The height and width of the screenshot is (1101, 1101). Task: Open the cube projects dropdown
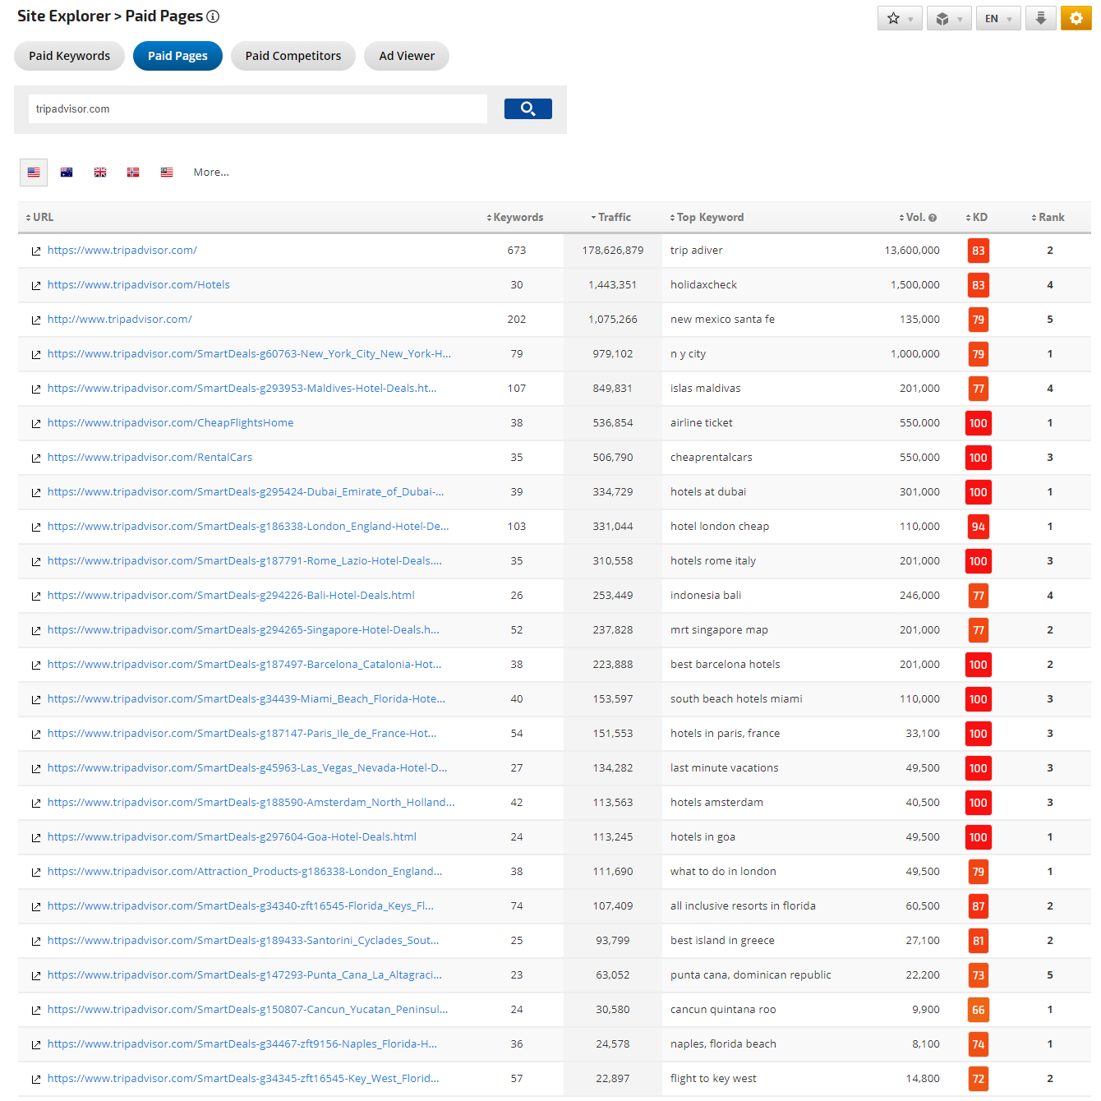[x=948, y=18]
